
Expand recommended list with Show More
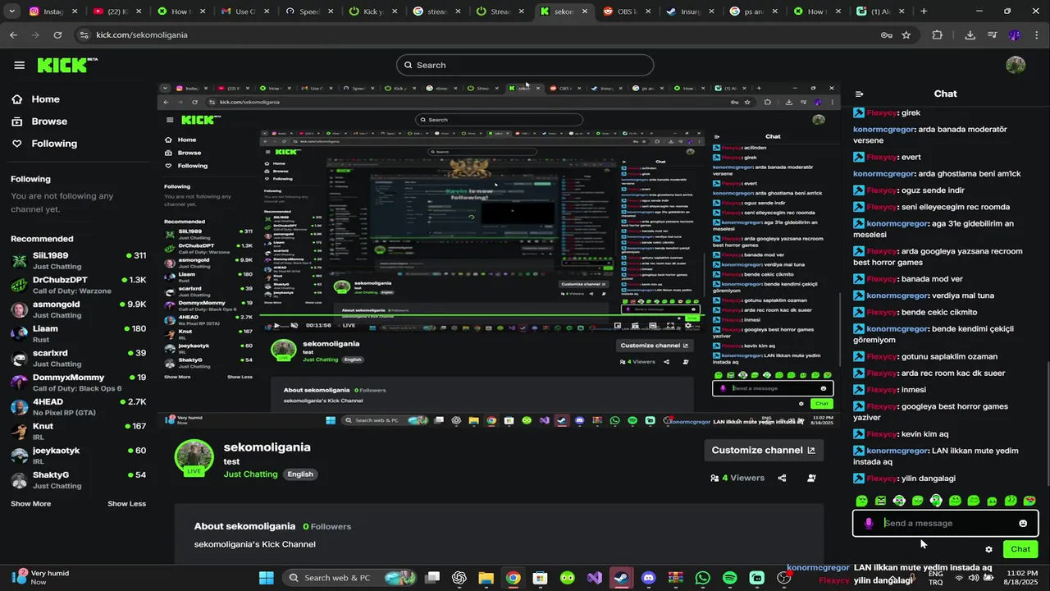(x=30, y=504)
